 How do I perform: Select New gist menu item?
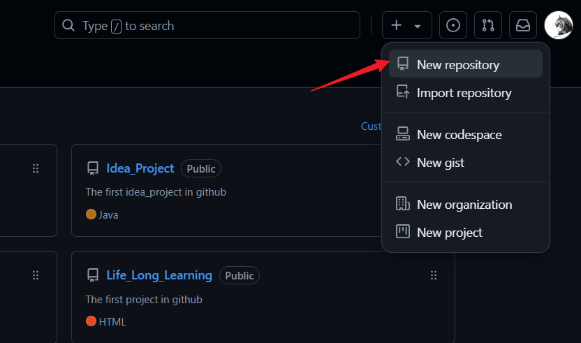(465, 162)
